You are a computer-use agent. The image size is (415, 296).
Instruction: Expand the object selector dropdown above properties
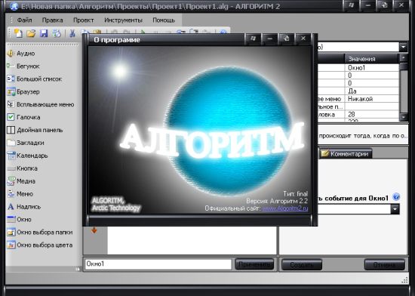403,47
